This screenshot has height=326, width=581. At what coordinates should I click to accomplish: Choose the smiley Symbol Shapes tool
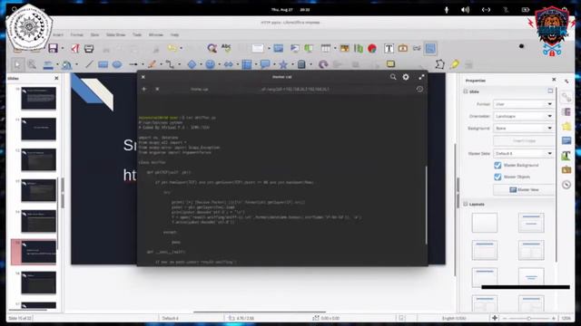tap(210, 64)
